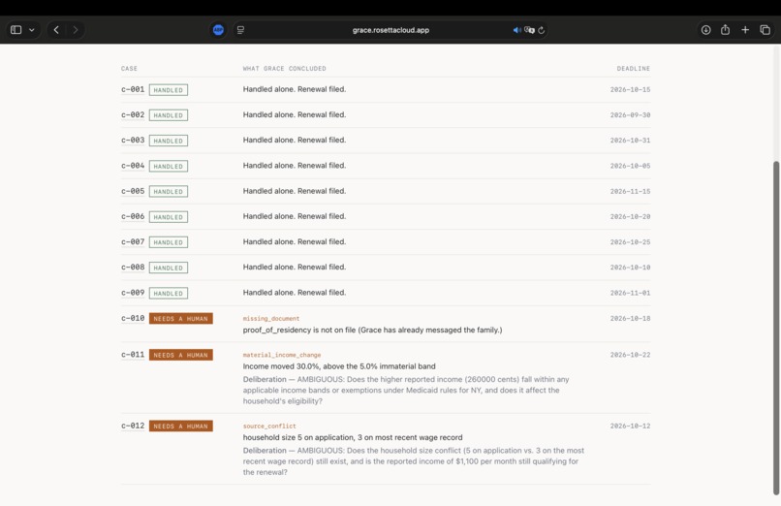Click the share icon

725,30
